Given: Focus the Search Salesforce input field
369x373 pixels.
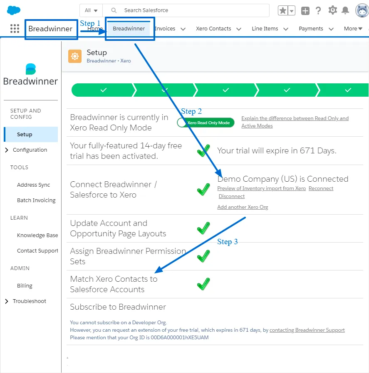Looking at the screenshot, I should [x=186, y=10].
